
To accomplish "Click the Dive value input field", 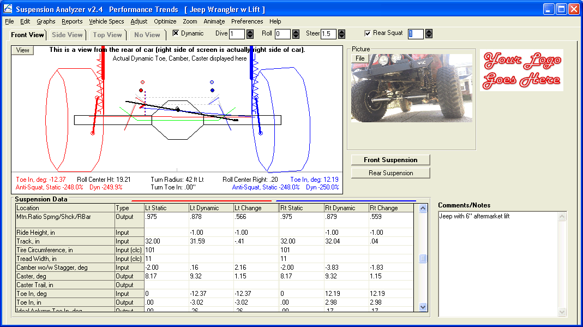I will 237,34.
